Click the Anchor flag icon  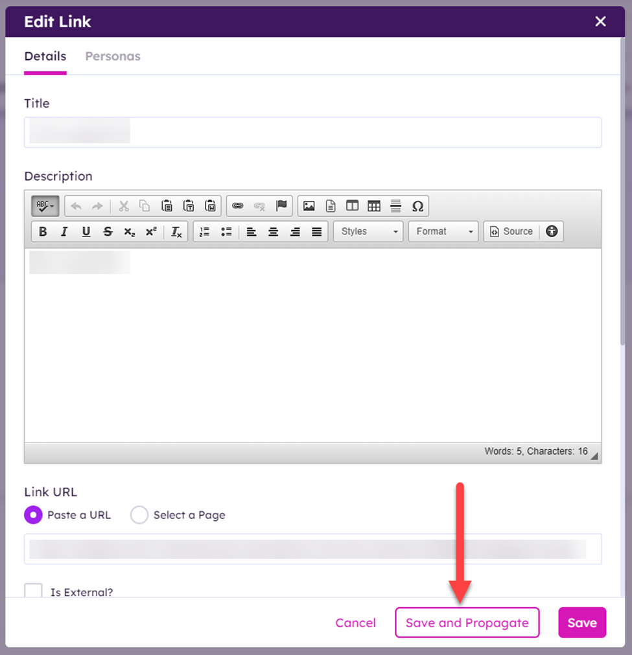(x=281, y=206)
